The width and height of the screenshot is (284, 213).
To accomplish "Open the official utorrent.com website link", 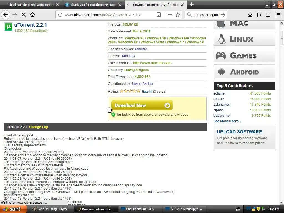I will coord(153,63).
